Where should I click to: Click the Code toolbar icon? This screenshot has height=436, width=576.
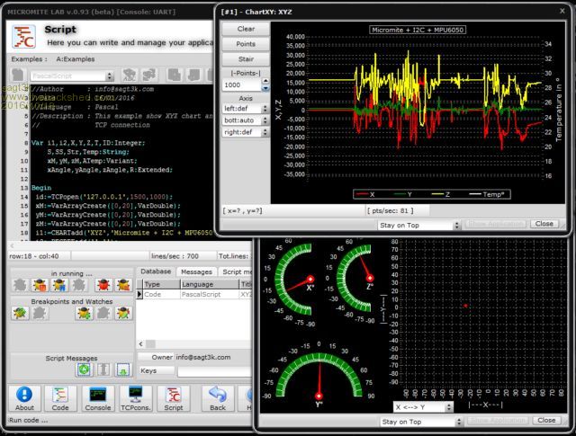[60, 396]
